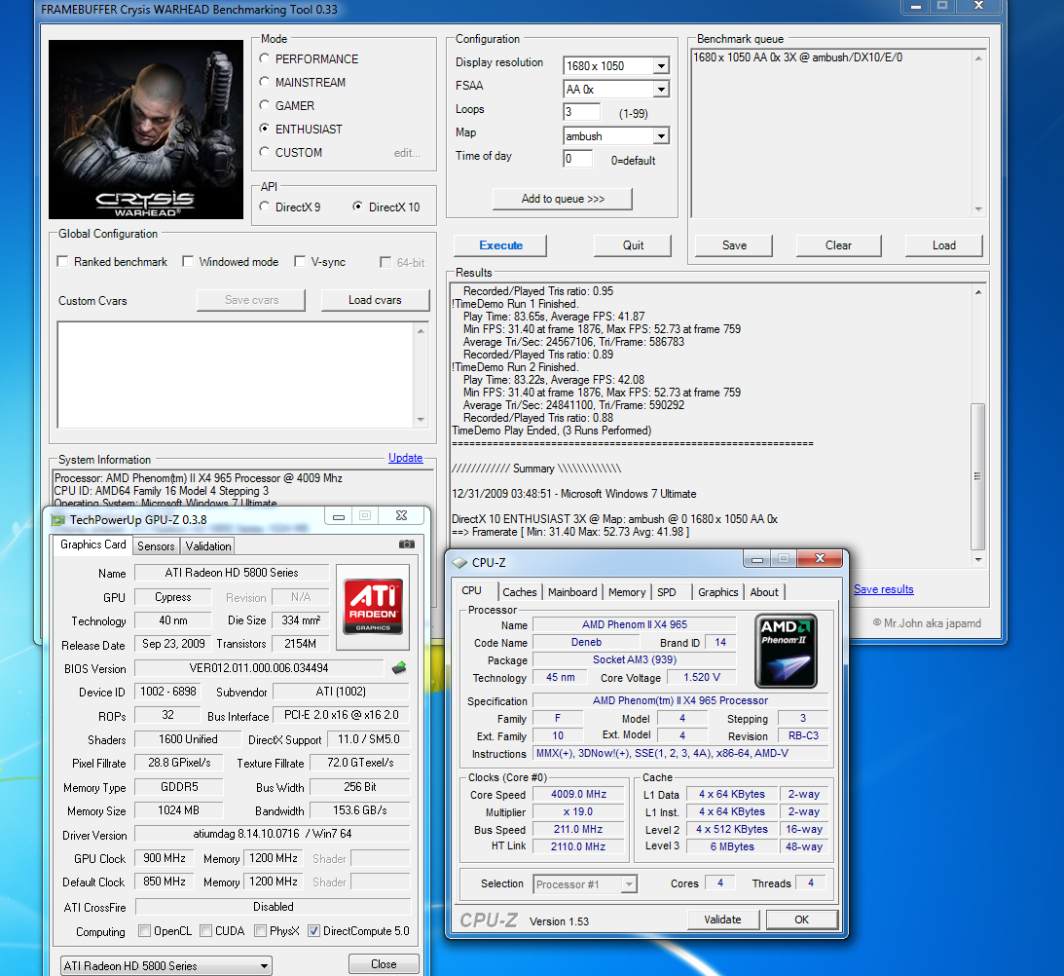Click the Custom Cvars scrollbar down arrow
Screen dimensions: 1064x976
point(421,419)
